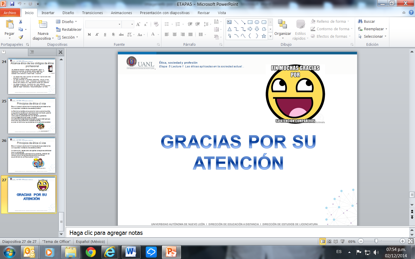Justify text in the Párrafo group
The height and width of the screenshot is (259, 415).
point(190,35)
